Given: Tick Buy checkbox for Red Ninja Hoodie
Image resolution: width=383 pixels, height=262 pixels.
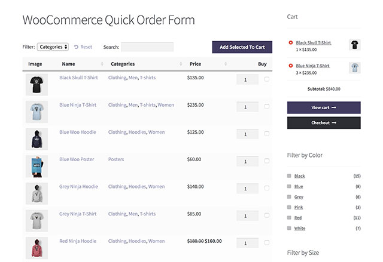Looking at the screenshot, I should pos(267,243).
